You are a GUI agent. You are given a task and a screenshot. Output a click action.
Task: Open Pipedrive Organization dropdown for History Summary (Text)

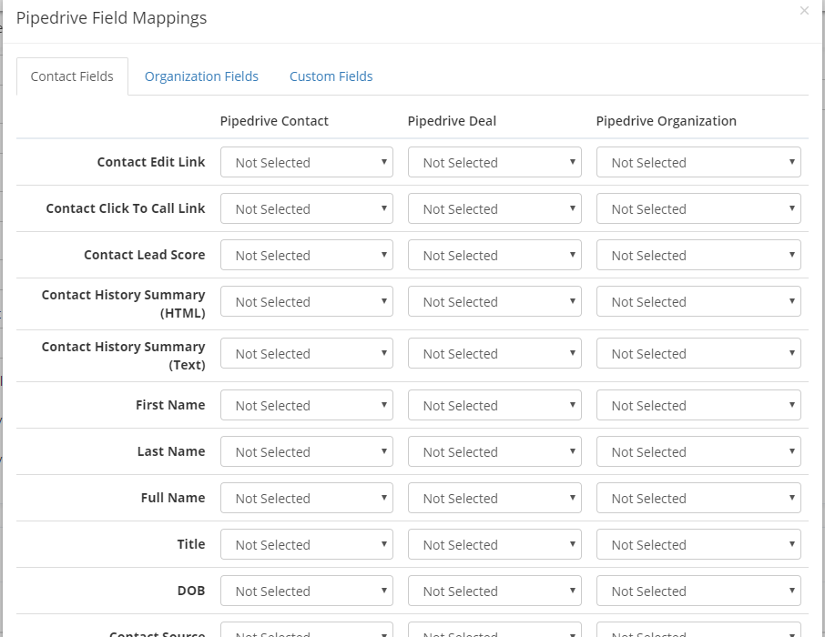coord(698,353)
